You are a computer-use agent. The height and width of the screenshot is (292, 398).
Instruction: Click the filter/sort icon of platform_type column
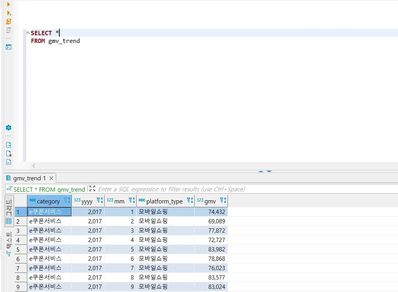click(x=190, y=200)
